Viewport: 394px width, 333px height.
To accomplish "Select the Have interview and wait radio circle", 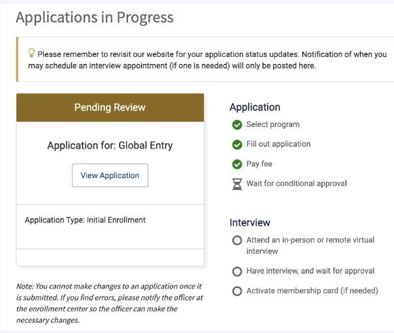I will coord(237,272).
